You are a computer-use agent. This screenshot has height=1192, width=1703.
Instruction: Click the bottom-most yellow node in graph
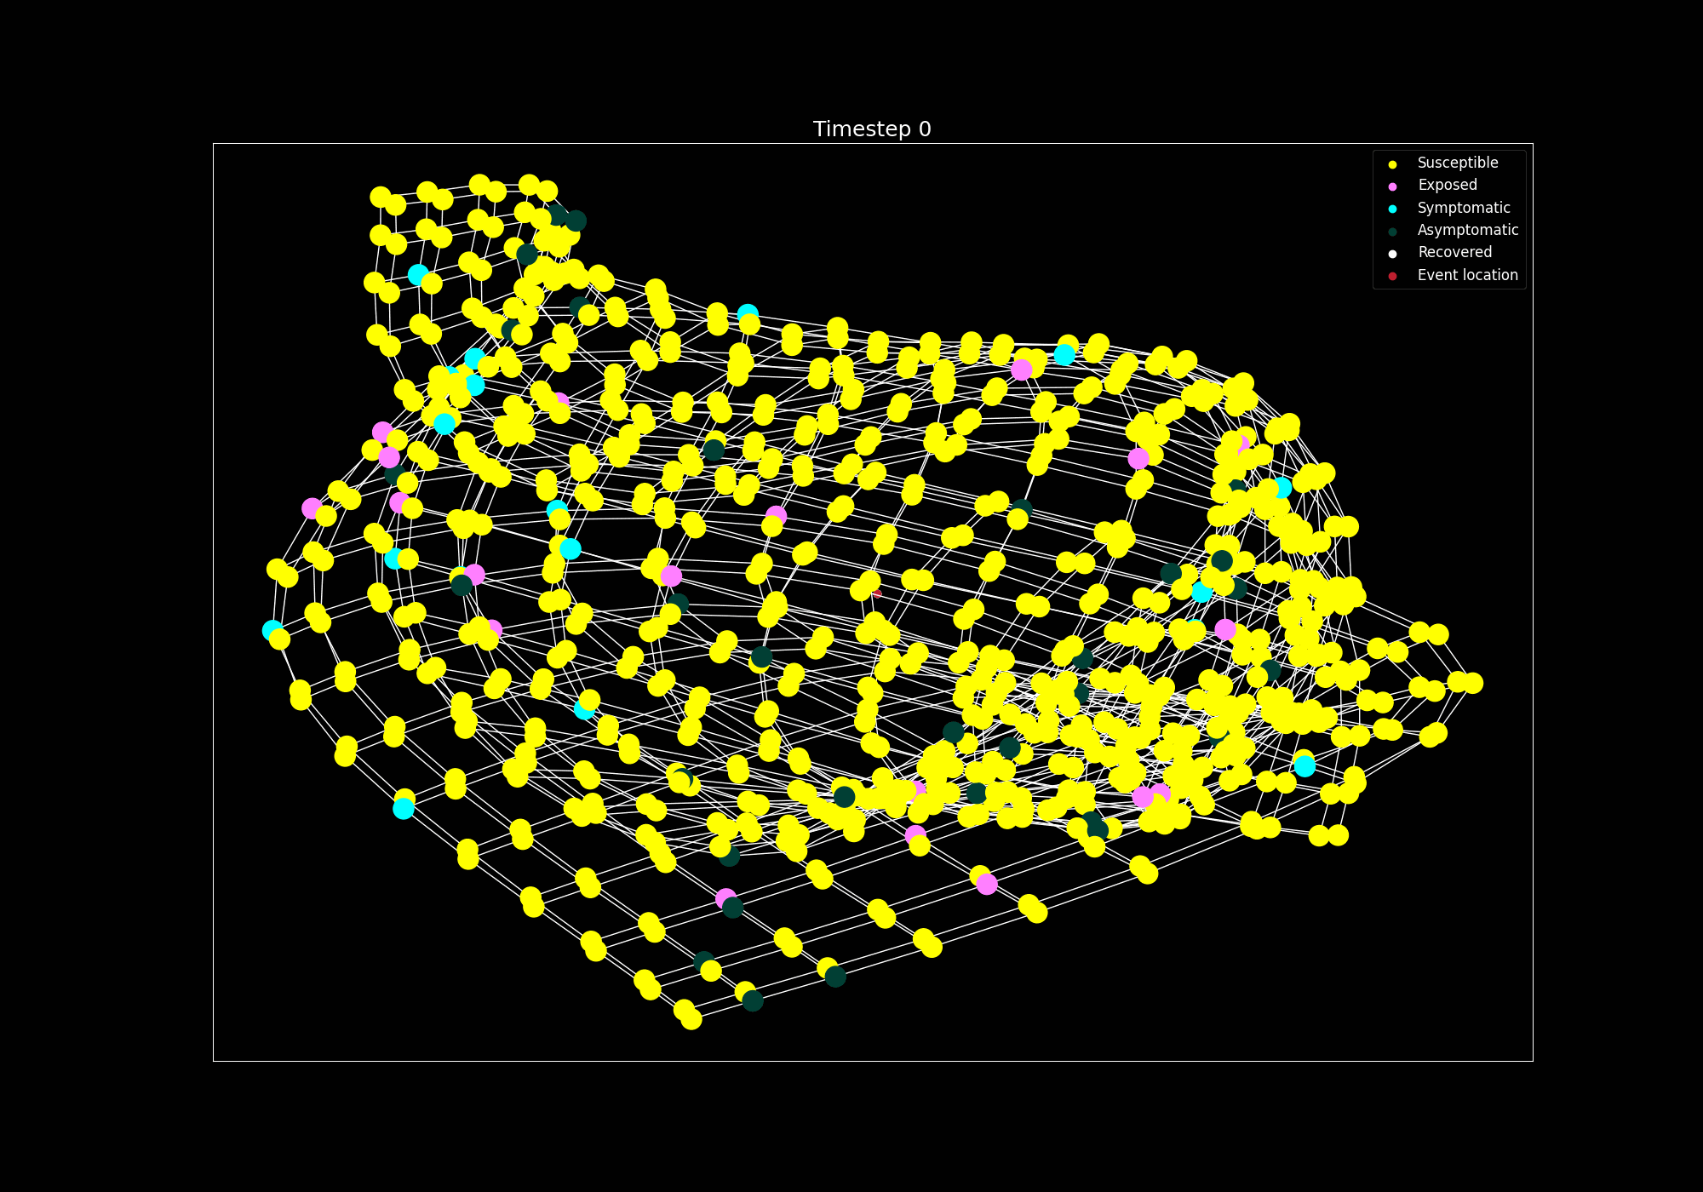point(691,1018)
